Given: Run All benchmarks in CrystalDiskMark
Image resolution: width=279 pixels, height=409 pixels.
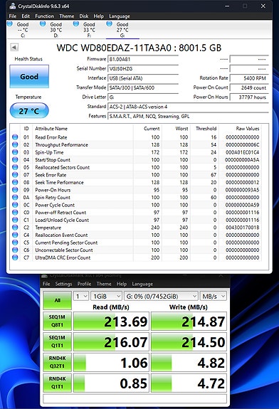Looking at the screenshot, I should coord(57,300).
